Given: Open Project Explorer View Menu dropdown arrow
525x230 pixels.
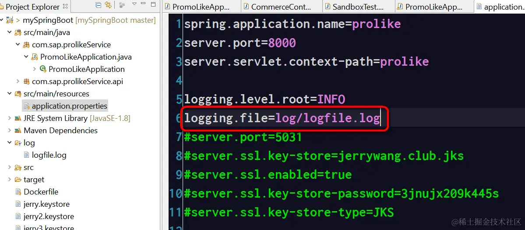Looking at the screenshot, I should pos(134,4).
